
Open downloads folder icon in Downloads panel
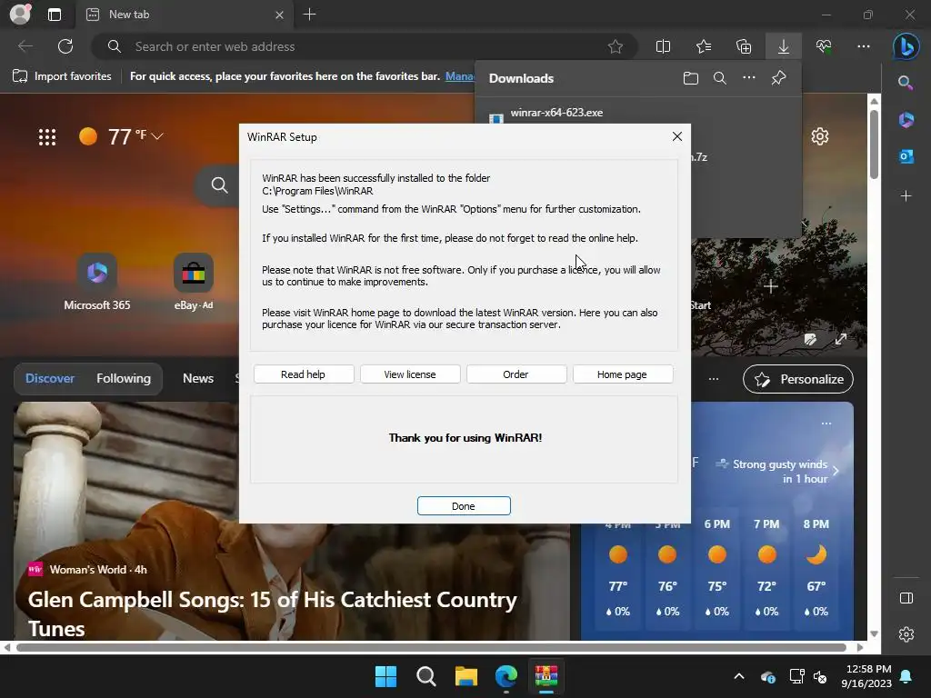tap(691, 78)
